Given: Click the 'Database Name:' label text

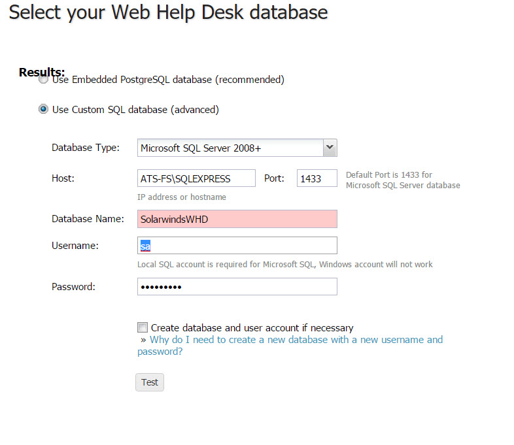Looking at the screenshot, I should click(x=88, y=219).
